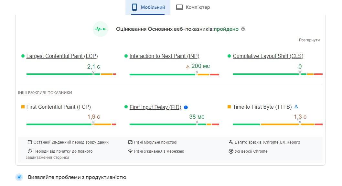Click the LCP distribution bar

click(71, 74)
